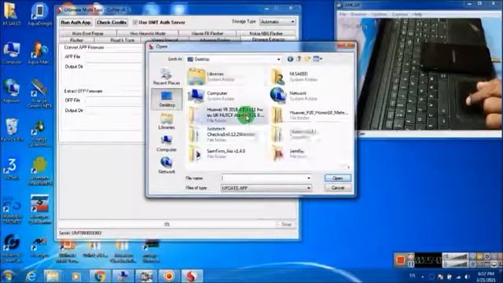
Task: Toggle Use UMT Auth Server checkbox
Action: tap(135, 23)
